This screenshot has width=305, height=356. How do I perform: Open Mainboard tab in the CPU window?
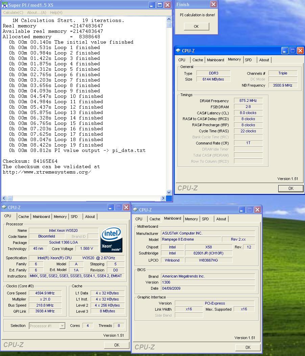click(41, 217)
